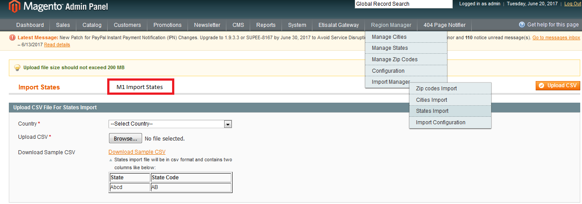Open the Newsletter menu
The width and height of the screenshot is (582, 204).
[207, 25]
